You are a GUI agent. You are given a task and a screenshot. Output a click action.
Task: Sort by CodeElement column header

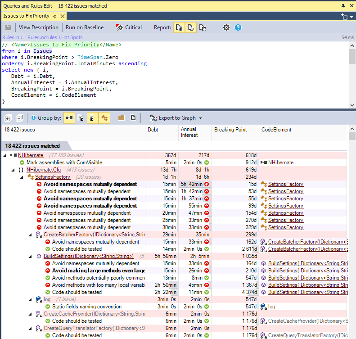pyautogui.click(x=303, y=132)
